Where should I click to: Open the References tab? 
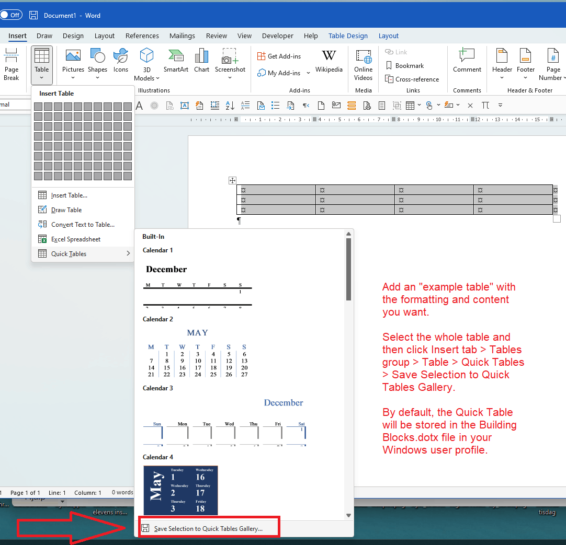(x=142, y=36)
